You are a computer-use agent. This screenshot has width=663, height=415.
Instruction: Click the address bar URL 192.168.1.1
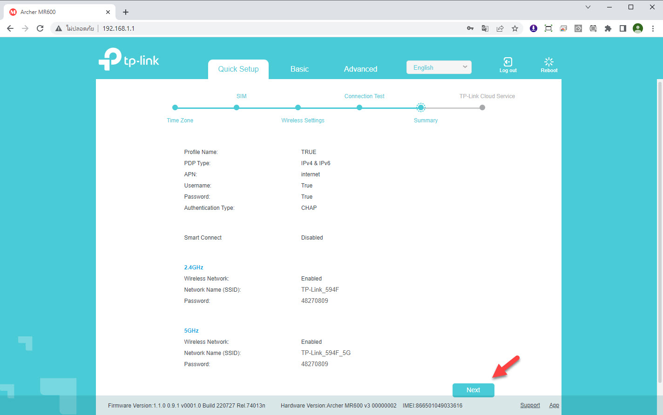[x=119, y=28]
